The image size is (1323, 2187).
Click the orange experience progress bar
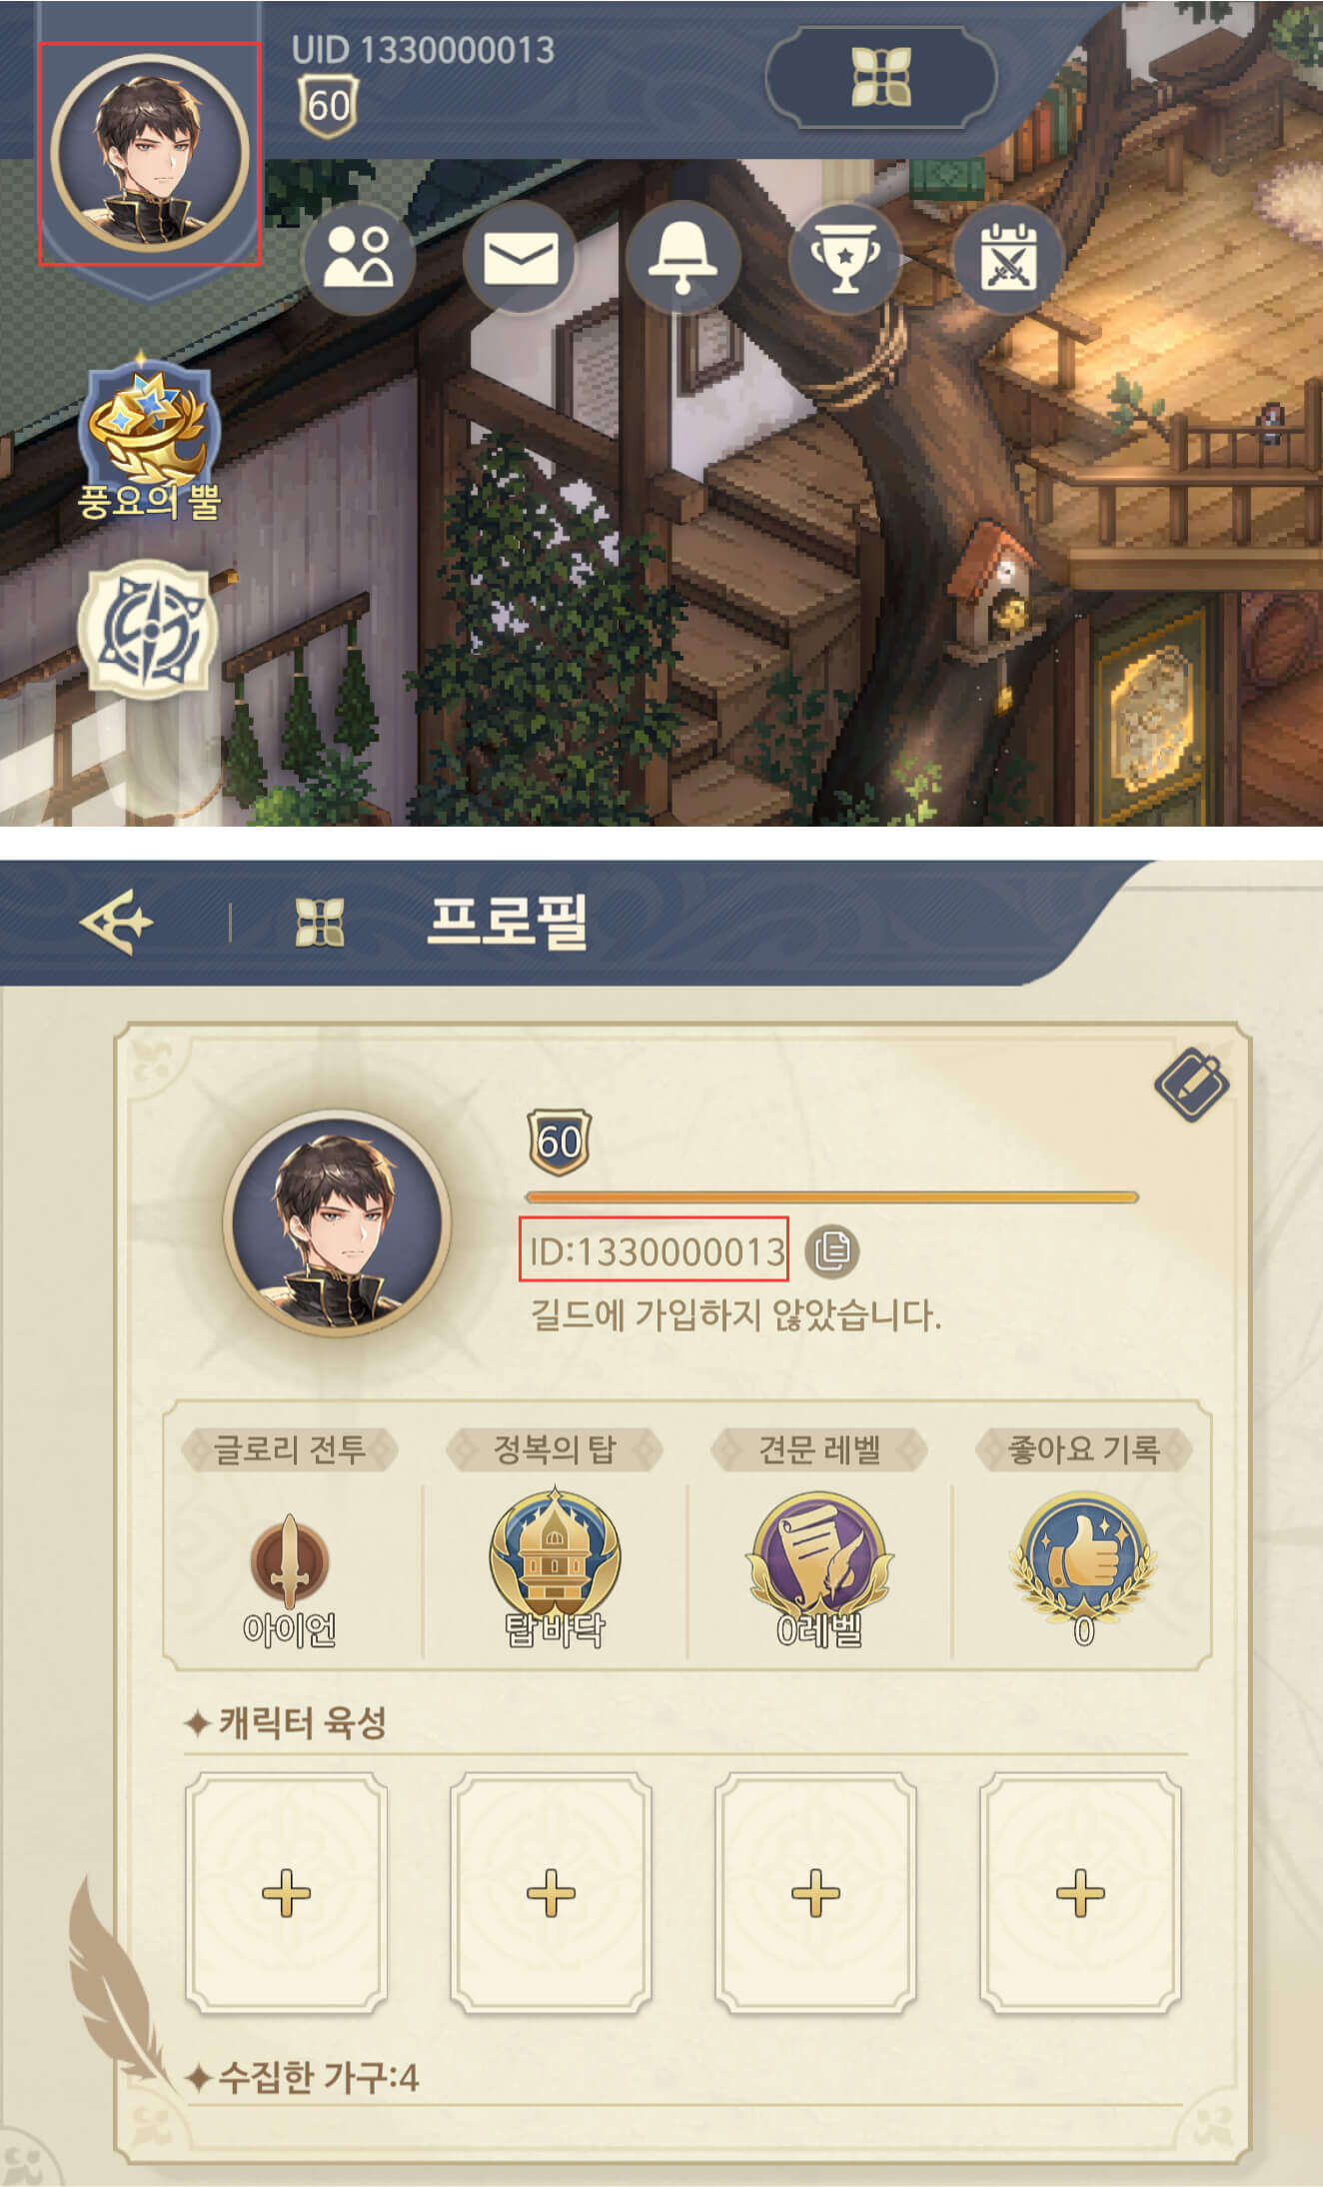point(831,1196)
